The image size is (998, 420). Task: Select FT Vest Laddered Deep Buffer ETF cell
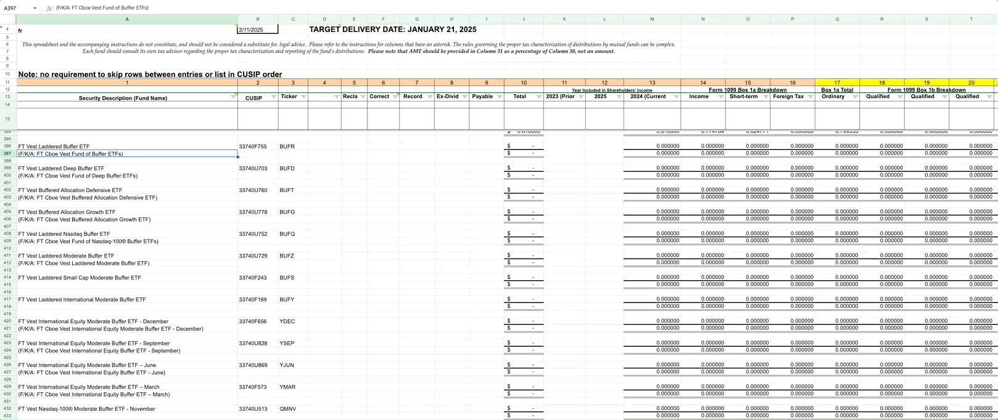point(127,168)
